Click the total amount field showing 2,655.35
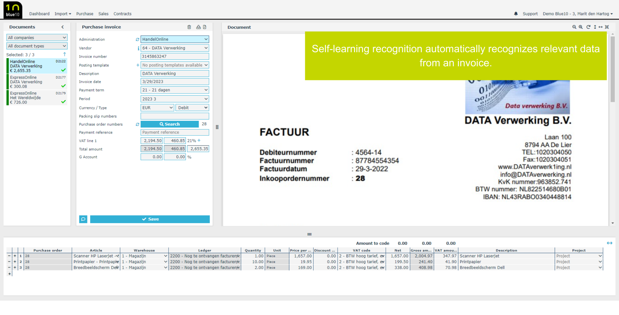Image resolution: width=619 pixels, height=315 pixels. (x=198, y=149)
